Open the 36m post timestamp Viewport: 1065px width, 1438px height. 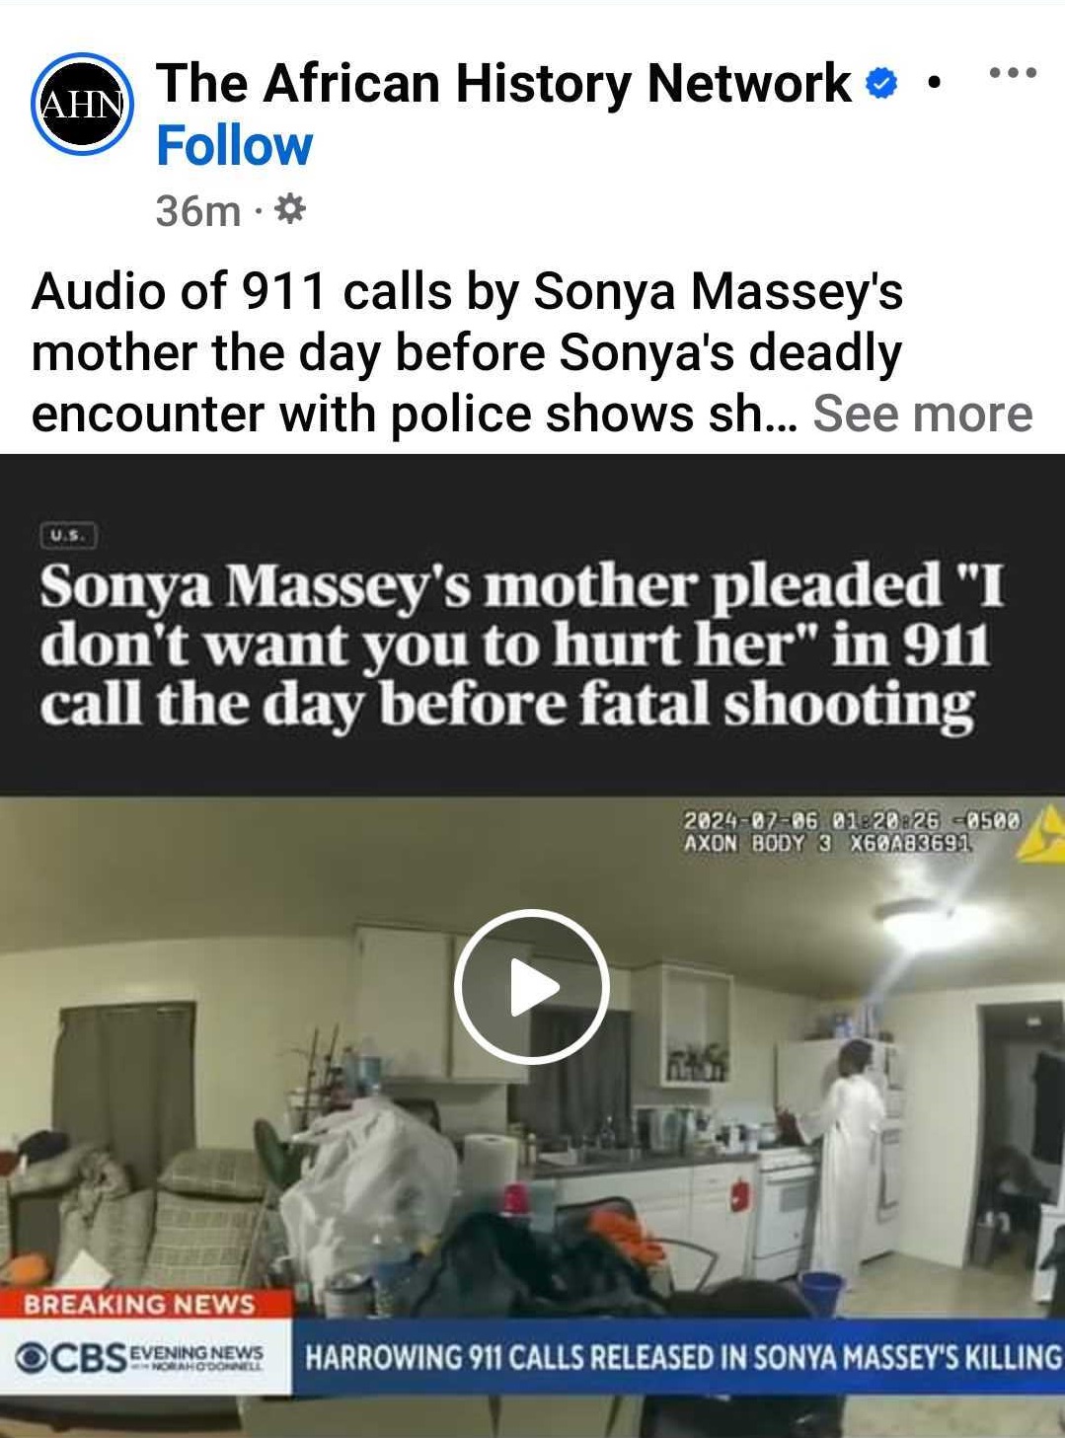tap(197, 210)
